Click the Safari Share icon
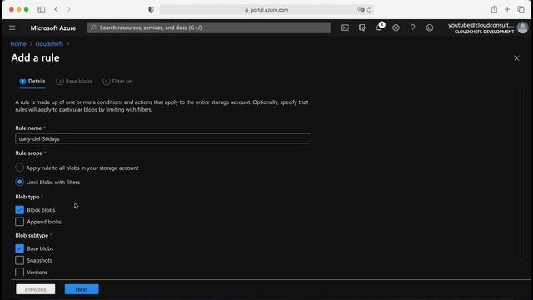Viewport: 533px width, 300px height. 494,9
